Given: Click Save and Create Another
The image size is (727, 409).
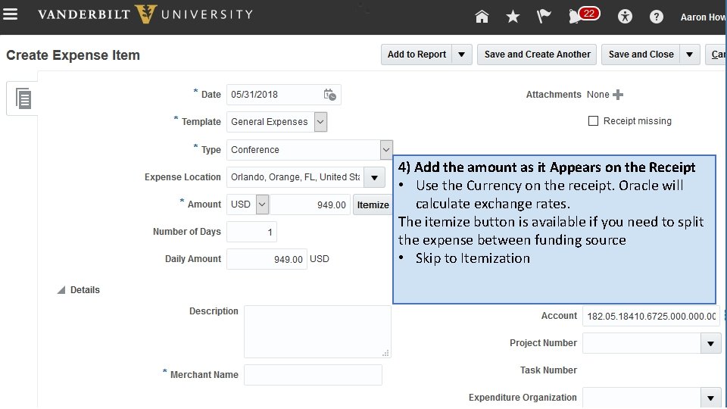Looking at the screenshot, I should pyautogui.click(x=537, y=55).
